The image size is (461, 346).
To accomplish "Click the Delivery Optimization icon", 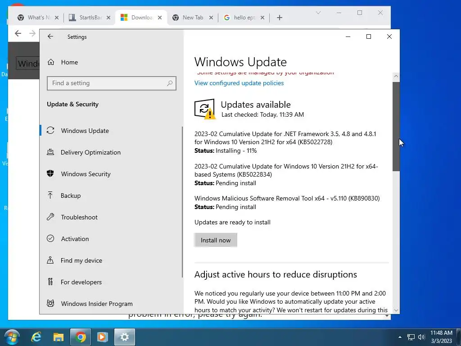I will 50,152.
